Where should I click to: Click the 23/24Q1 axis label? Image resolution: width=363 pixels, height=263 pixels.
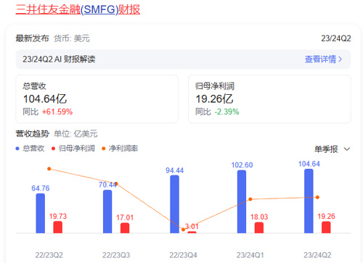point(250,255)
